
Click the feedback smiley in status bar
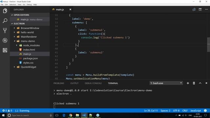click(x=205, y=111)
